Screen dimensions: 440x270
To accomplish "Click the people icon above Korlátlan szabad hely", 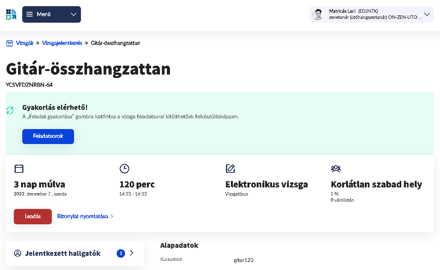I will (x=336, y=168).
